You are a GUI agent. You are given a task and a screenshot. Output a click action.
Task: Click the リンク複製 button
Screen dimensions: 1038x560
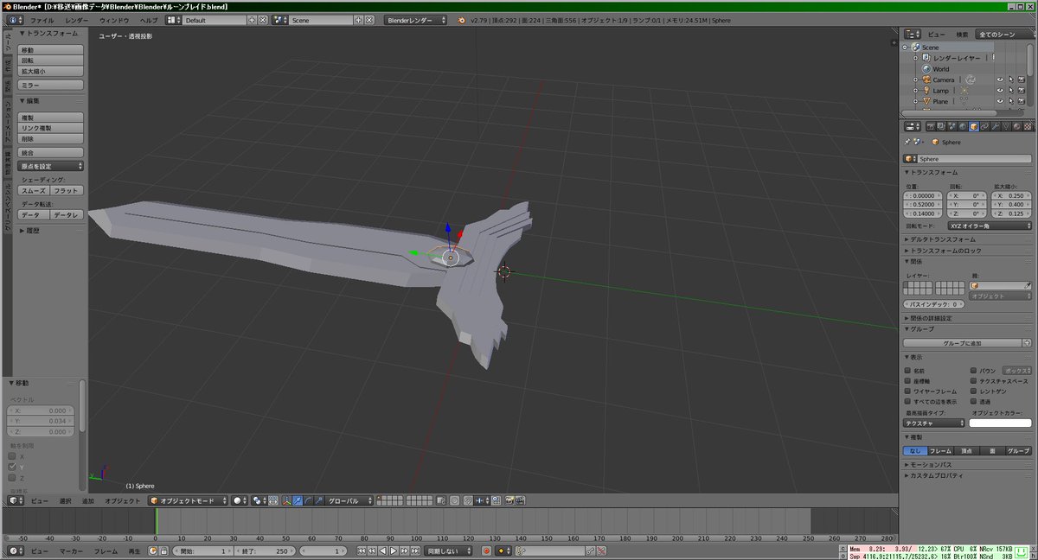pyautogui.click(x=51, y=128)
